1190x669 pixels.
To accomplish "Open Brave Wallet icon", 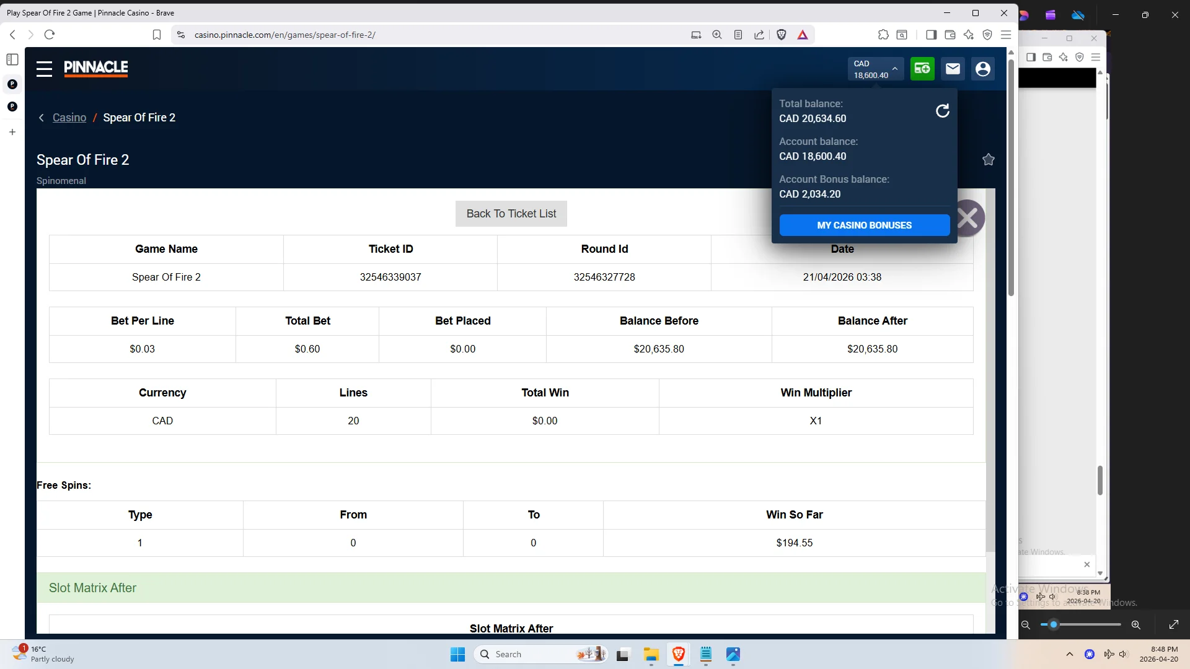I will coord(950,35).
